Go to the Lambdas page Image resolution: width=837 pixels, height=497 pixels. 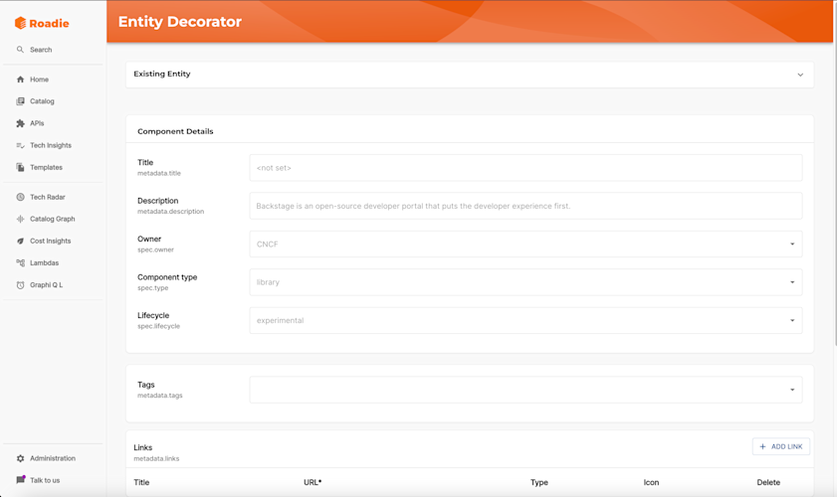coord(45,262)
